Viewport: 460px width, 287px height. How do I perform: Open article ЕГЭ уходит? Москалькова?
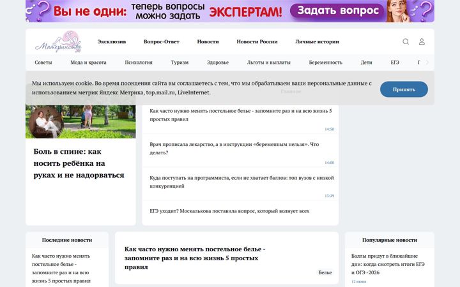click(x=229, y=211)
